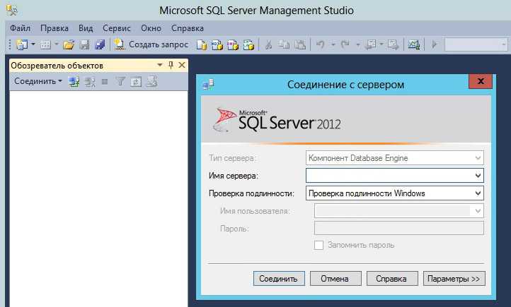This screenshot has height=307, width=511.
Task: Open the disabled combo box in toolbar
Action: [476, 44]
